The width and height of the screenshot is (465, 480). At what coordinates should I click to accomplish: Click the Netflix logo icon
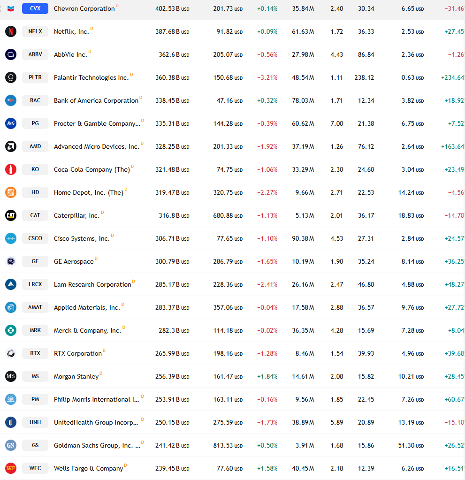coord(11,31)
